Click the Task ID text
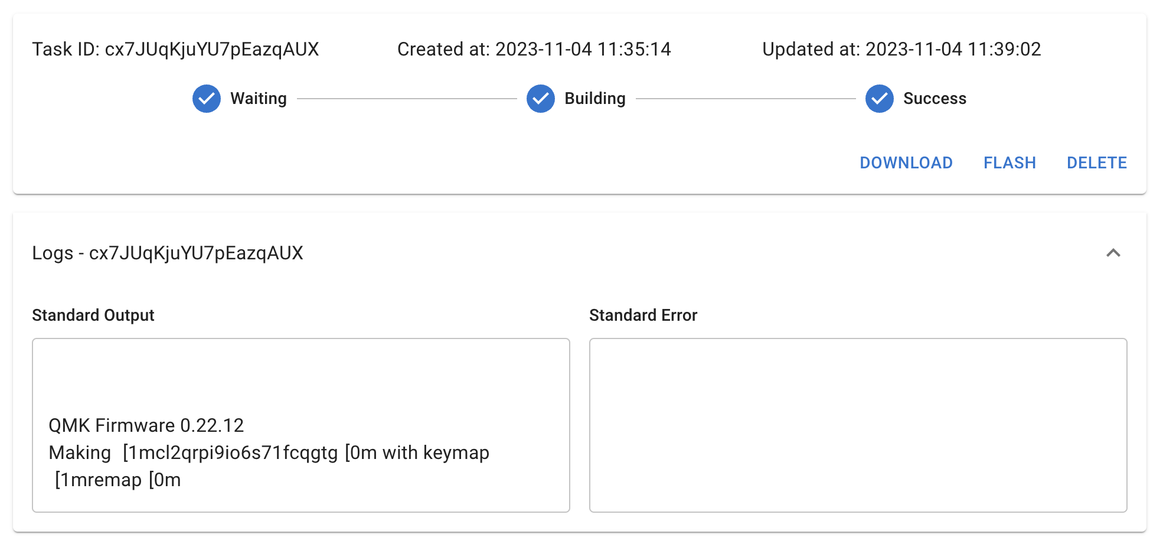Viewport: 1163px width, 547px height. tap(175, 49)
